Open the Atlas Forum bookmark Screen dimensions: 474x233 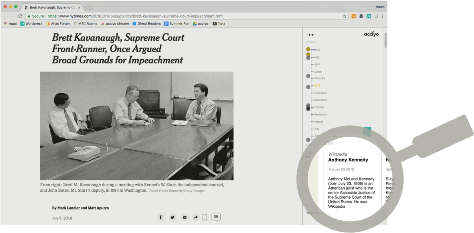(x=58, y=23)
